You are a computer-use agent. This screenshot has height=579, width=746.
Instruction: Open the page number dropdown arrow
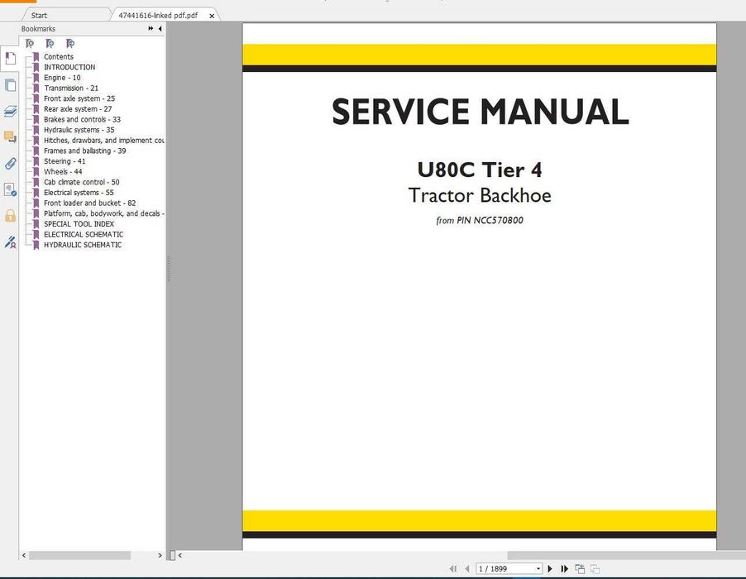pos(538,568)
